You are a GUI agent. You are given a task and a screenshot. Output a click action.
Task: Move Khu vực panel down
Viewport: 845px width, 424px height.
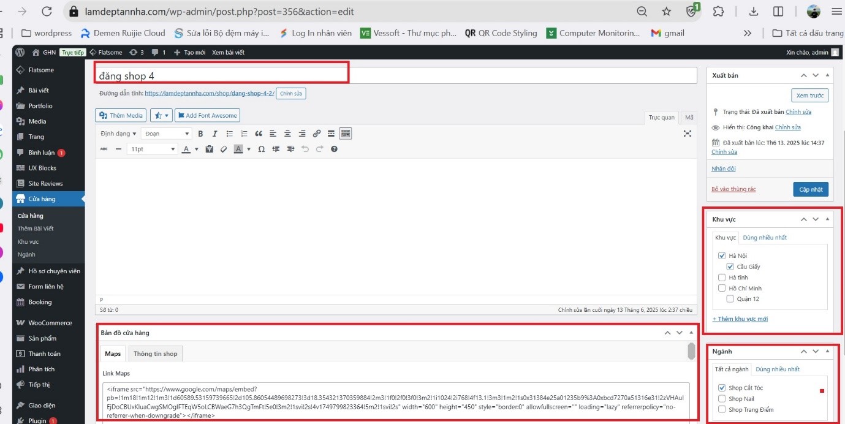(x=816, y=219)
